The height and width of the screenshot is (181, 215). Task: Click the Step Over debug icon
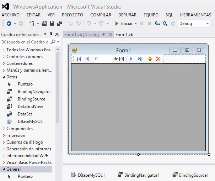tap(165, 24)
